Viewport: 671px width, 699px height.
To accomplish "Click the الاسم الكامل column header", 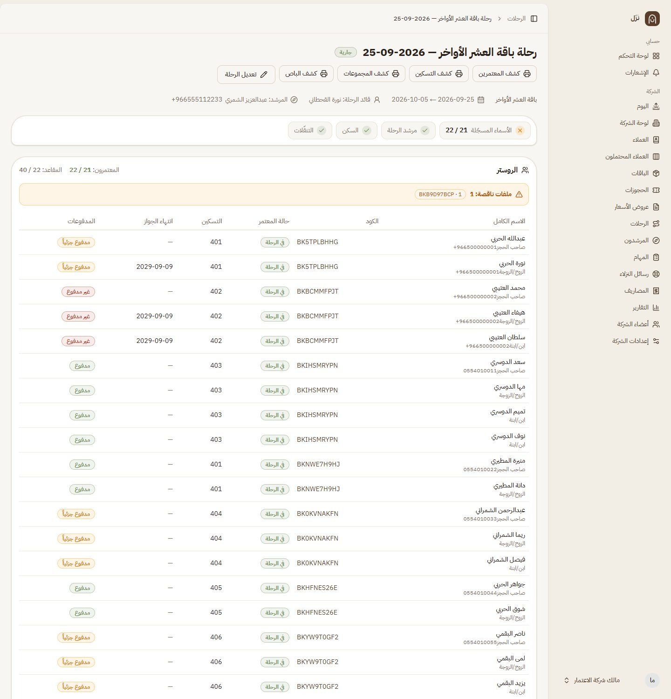I will pos(509,221).
